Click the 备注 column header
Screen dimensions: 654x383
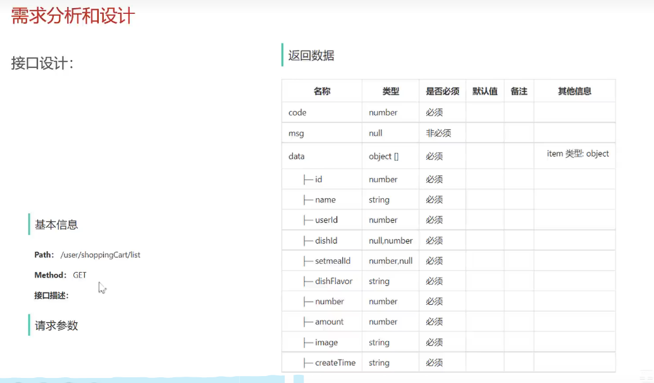pos(519,90)
